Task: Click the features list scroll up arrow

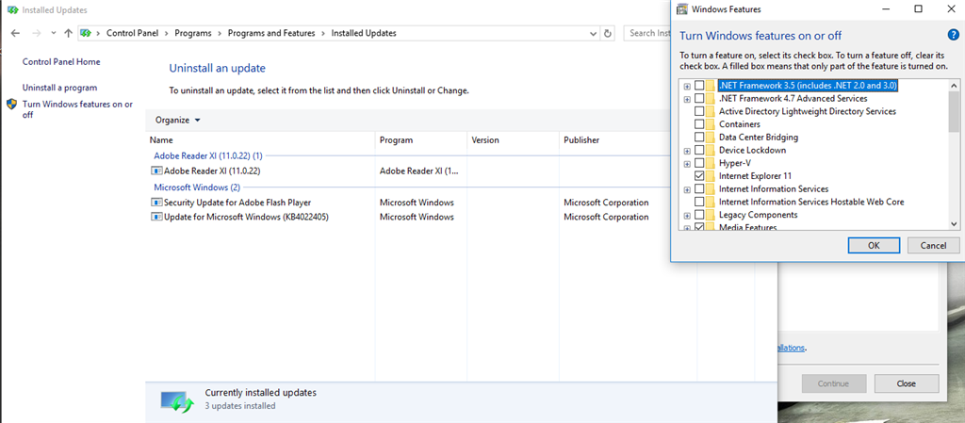Action: pos(954,86)
